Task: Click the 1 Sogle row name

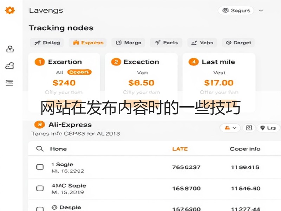Action: [x=62, y=164]
